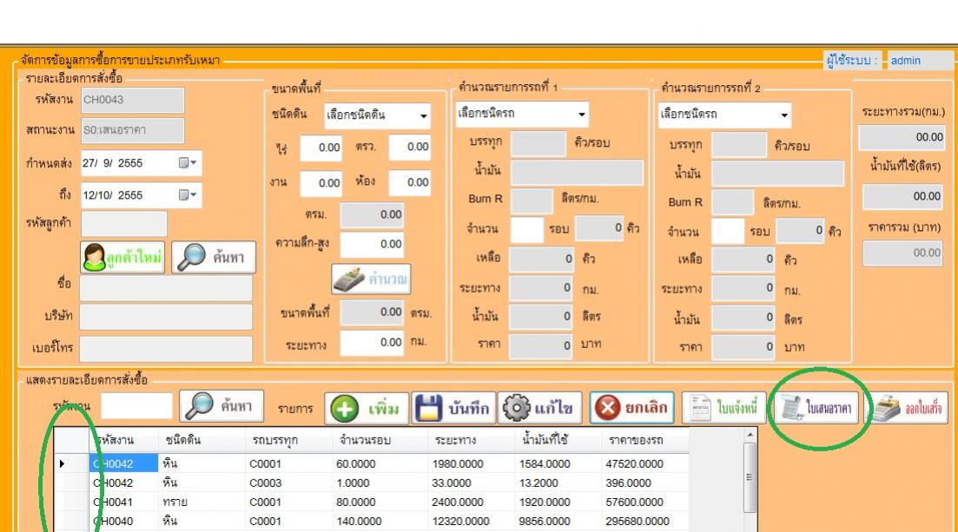The width and height of the screenshot is (958, 532).
Task: Click the รถบรรทุก column header
Action: coord(288,440)
